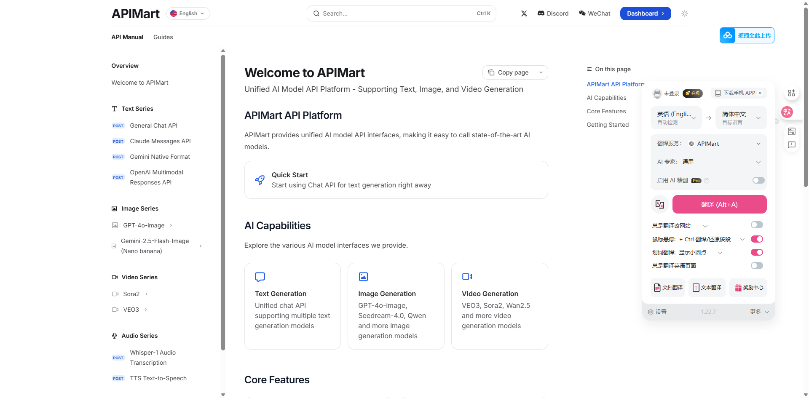Click the Video Generation camera icon

click(x=467, y=277)
